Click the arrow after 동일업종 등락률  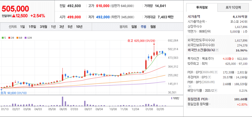point(210,104)
